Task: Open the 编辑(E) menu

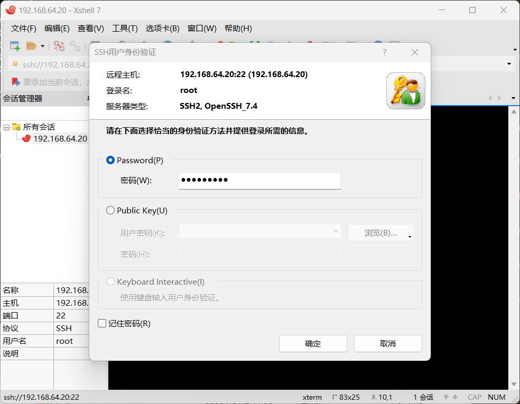Action: 57,29
